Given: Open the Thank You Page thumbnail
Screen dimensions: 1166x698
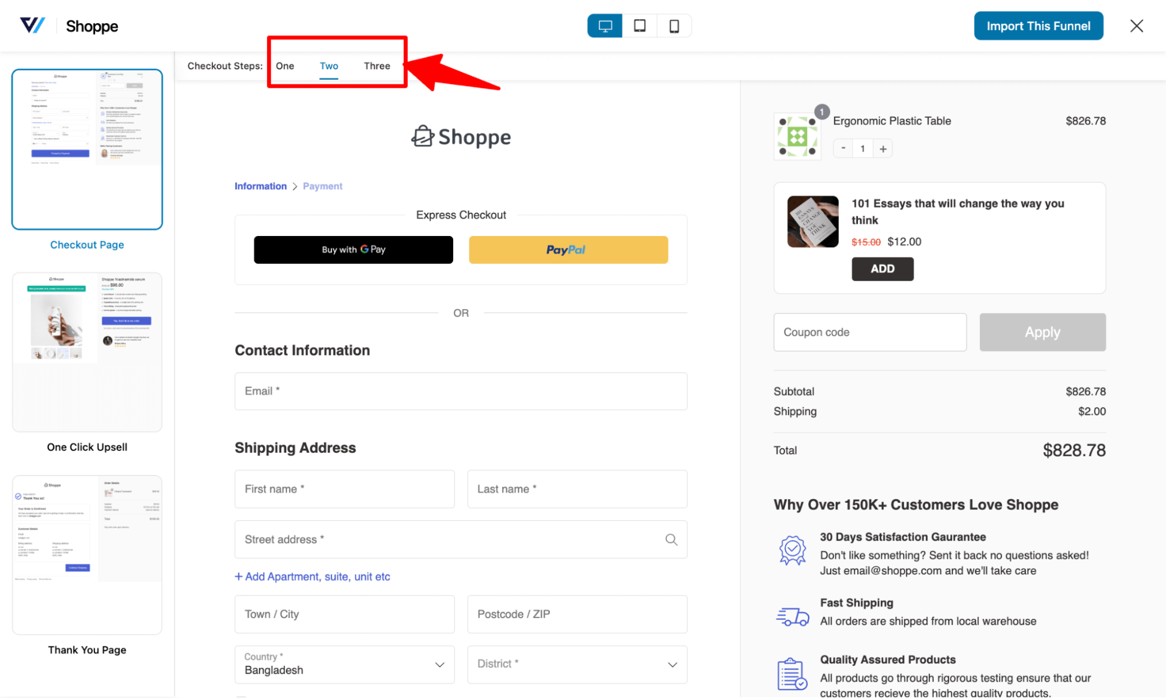Looking at the screenshot, I should coord(87,555).
